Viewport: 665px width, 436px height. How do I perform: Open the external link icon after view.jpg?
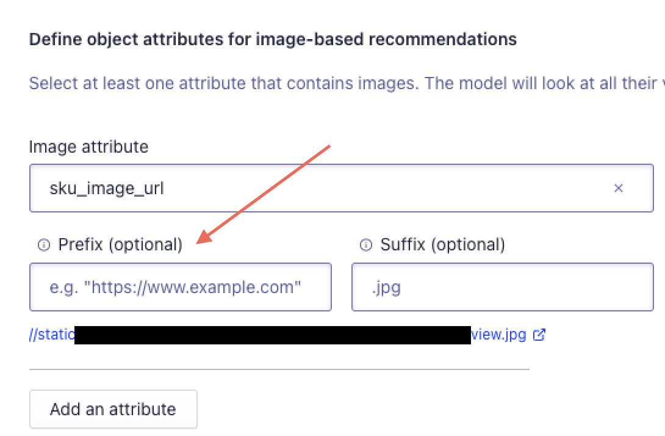pyautogui.click(x=539, y=335)
